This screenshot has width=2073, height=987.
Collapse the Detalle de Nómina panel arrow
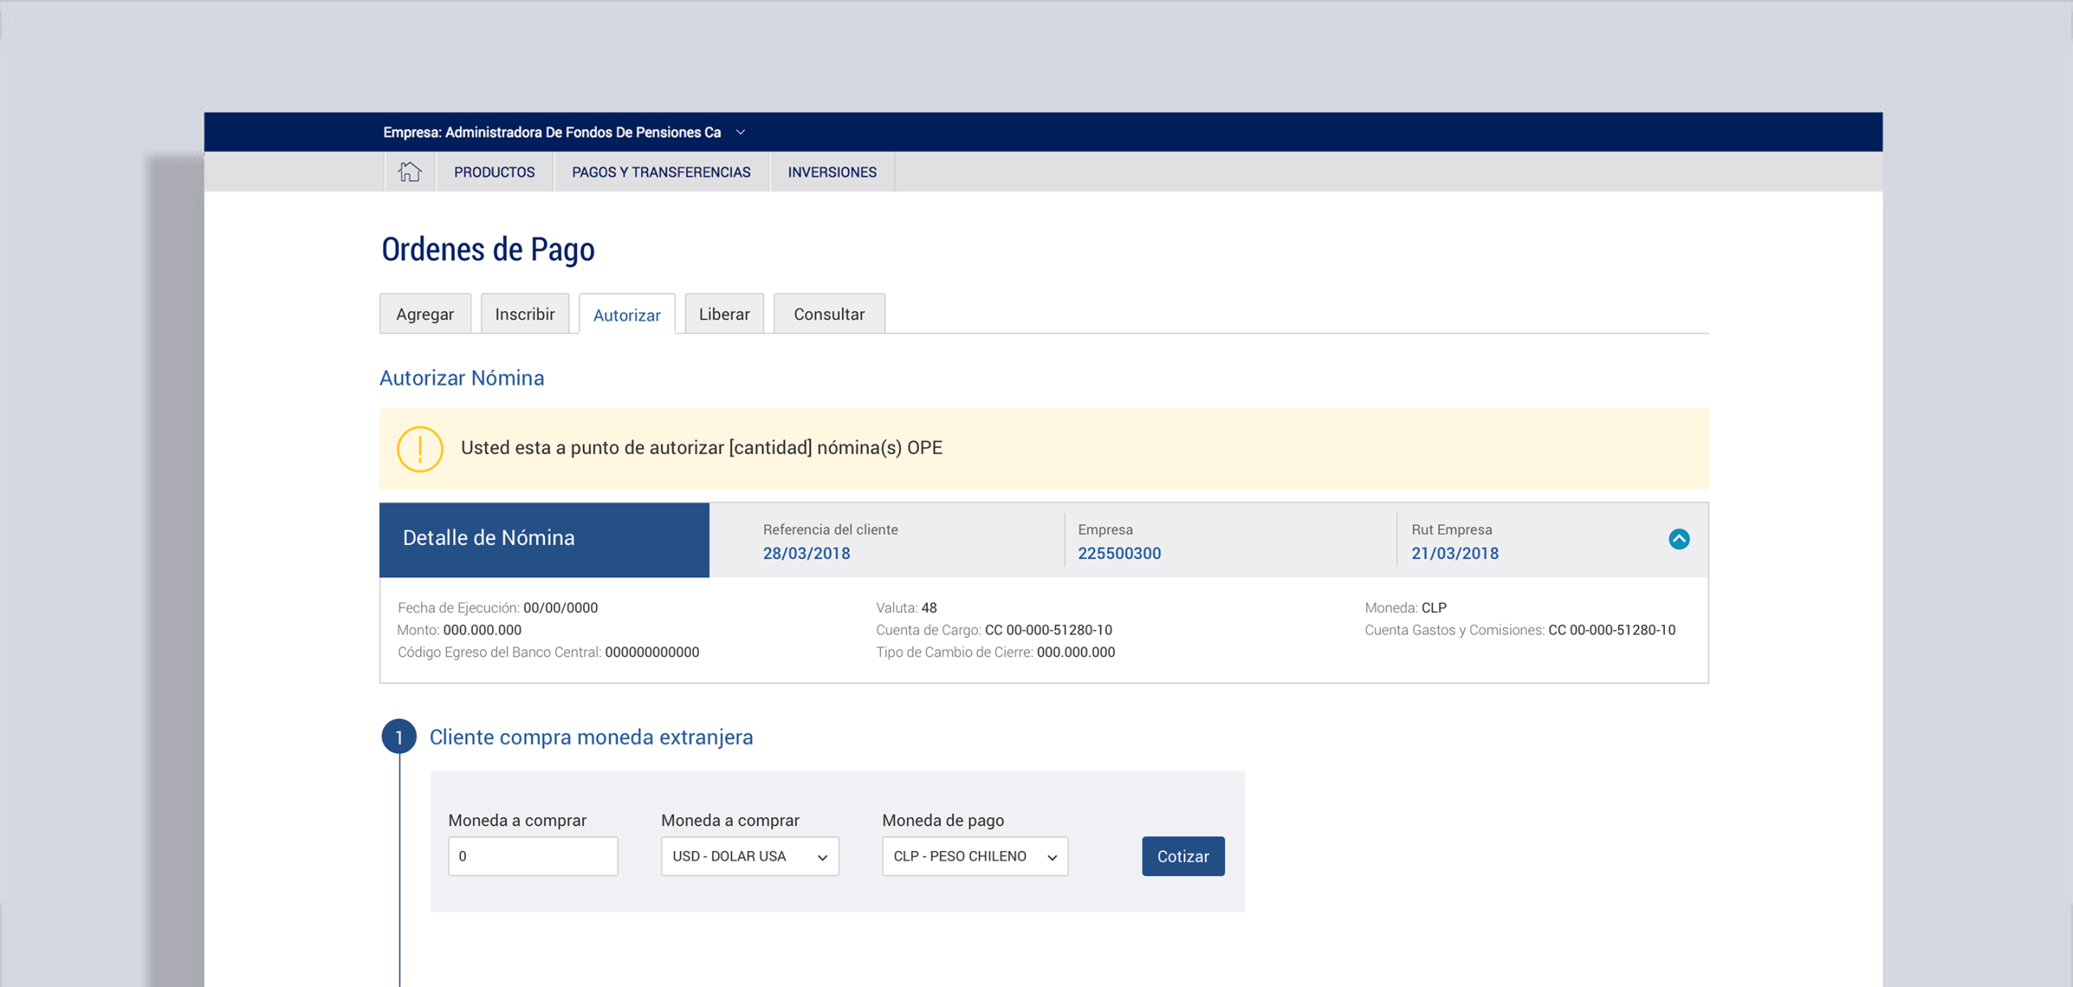pyautogui.click(x=1679, y=539)
